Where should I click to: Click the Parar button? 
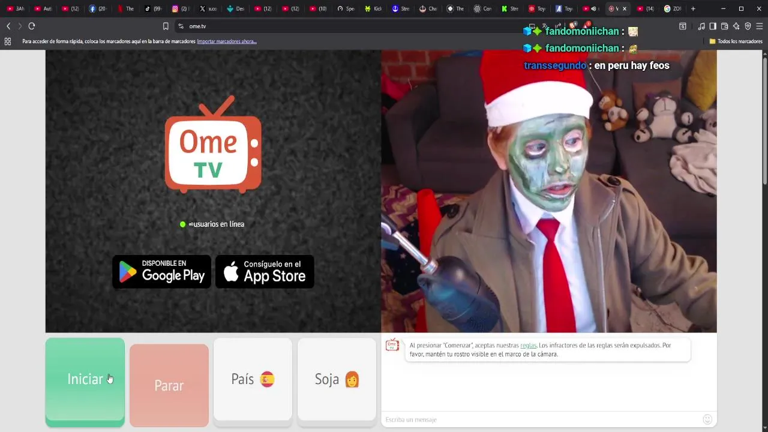169,385
